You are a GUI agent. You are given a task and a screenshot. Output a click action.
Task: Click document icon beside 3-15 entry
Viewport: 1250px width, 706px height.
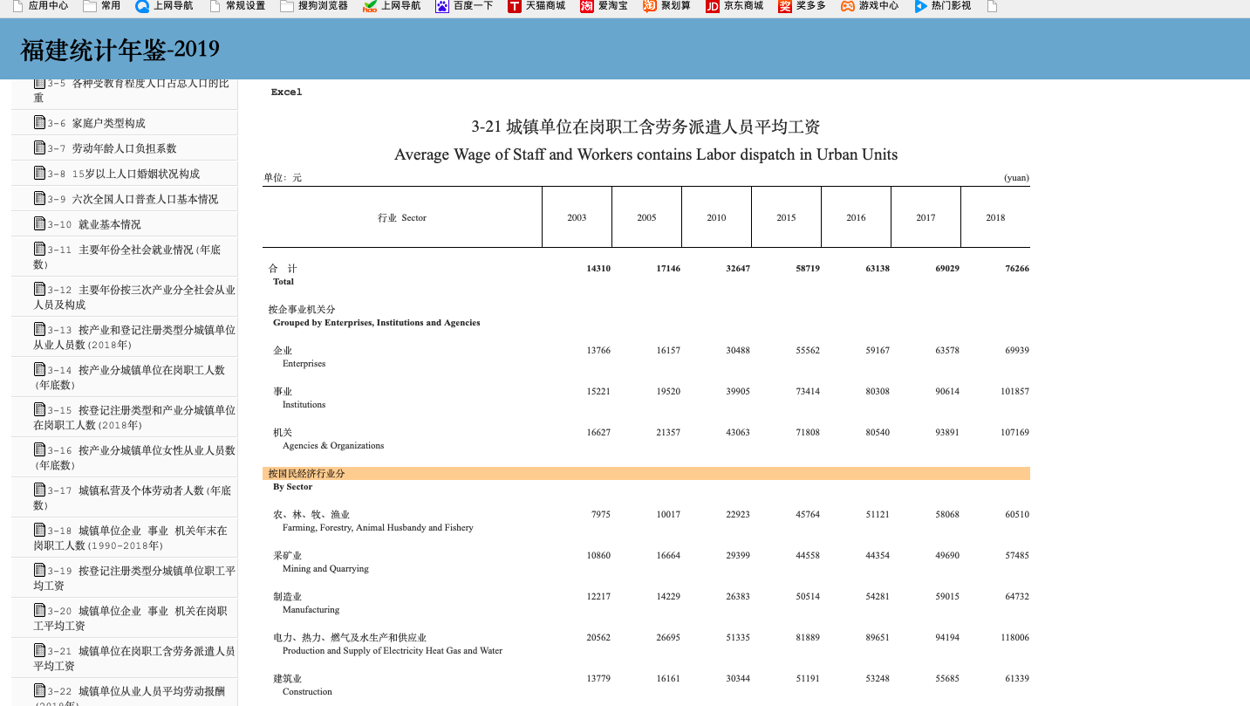tap(39, 409)
